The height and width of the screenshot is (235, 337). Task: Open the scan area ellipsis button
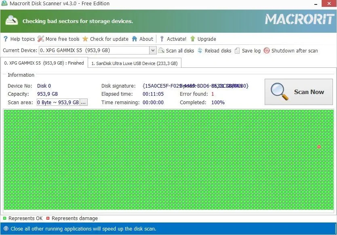[83, 102]
